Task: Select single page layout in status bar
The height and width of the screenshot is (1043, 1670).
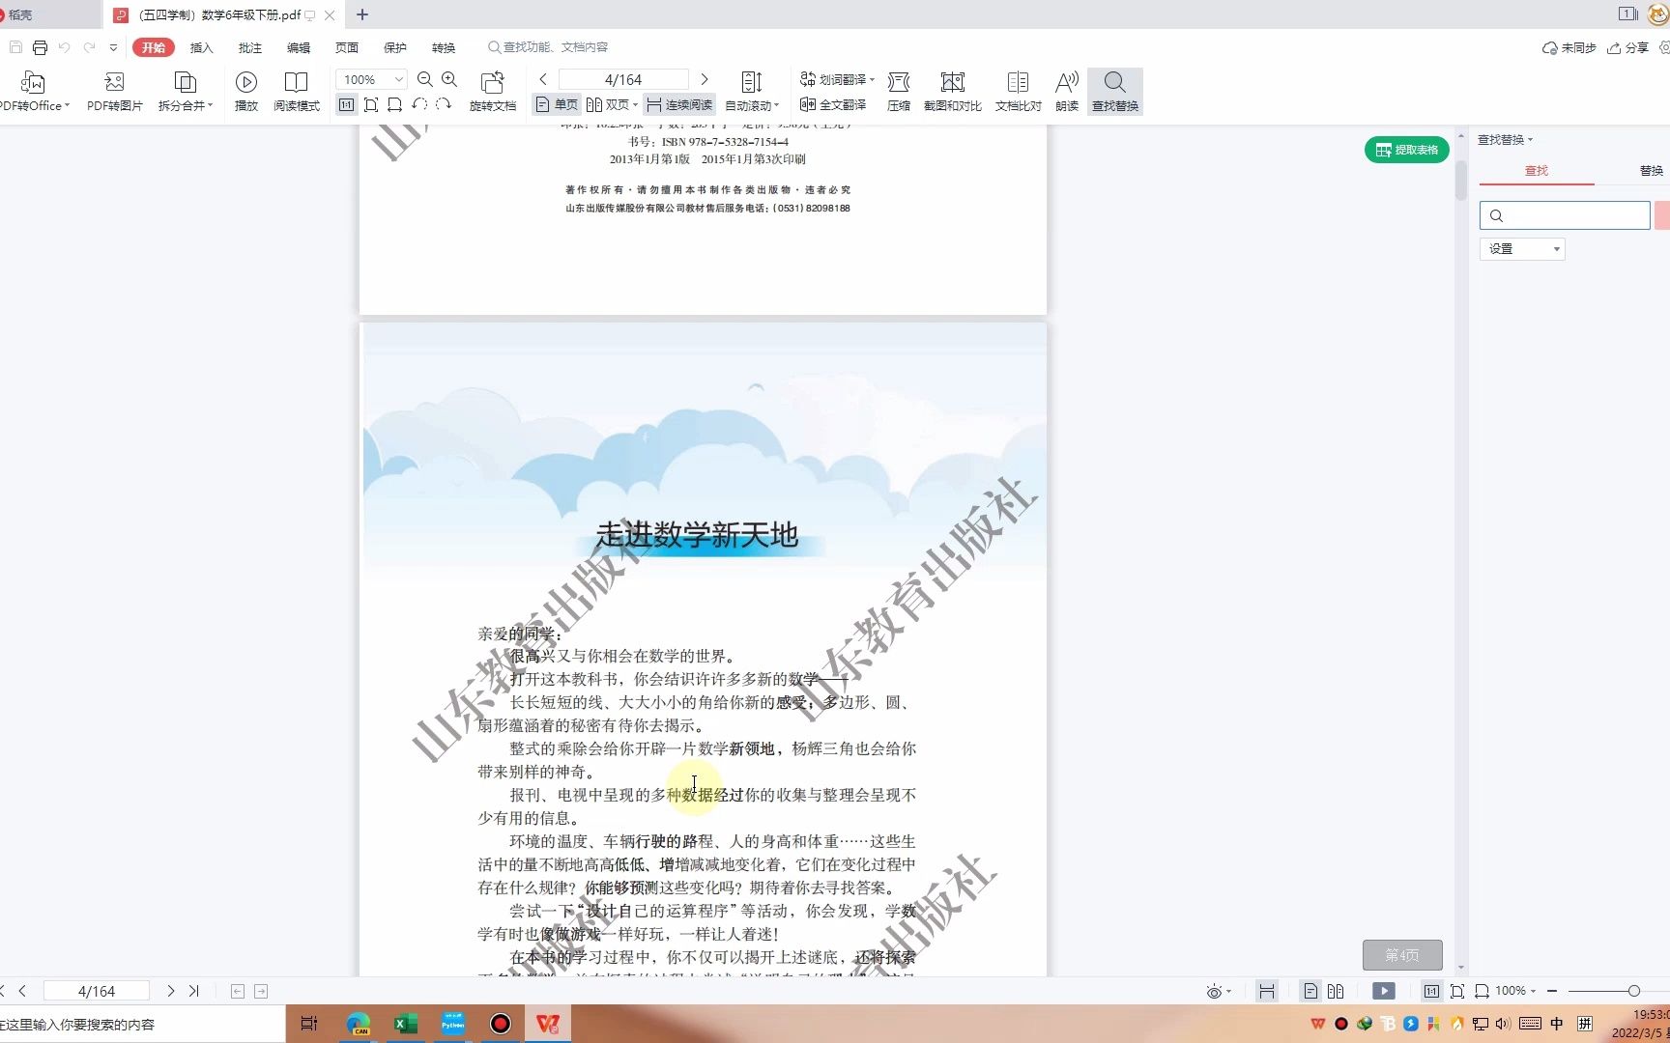Action: point(1310,991)
